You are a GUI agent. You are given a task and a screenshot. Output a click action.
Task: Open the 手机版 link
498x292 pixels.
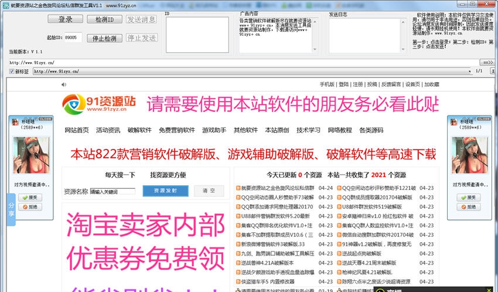pos(327,84)
